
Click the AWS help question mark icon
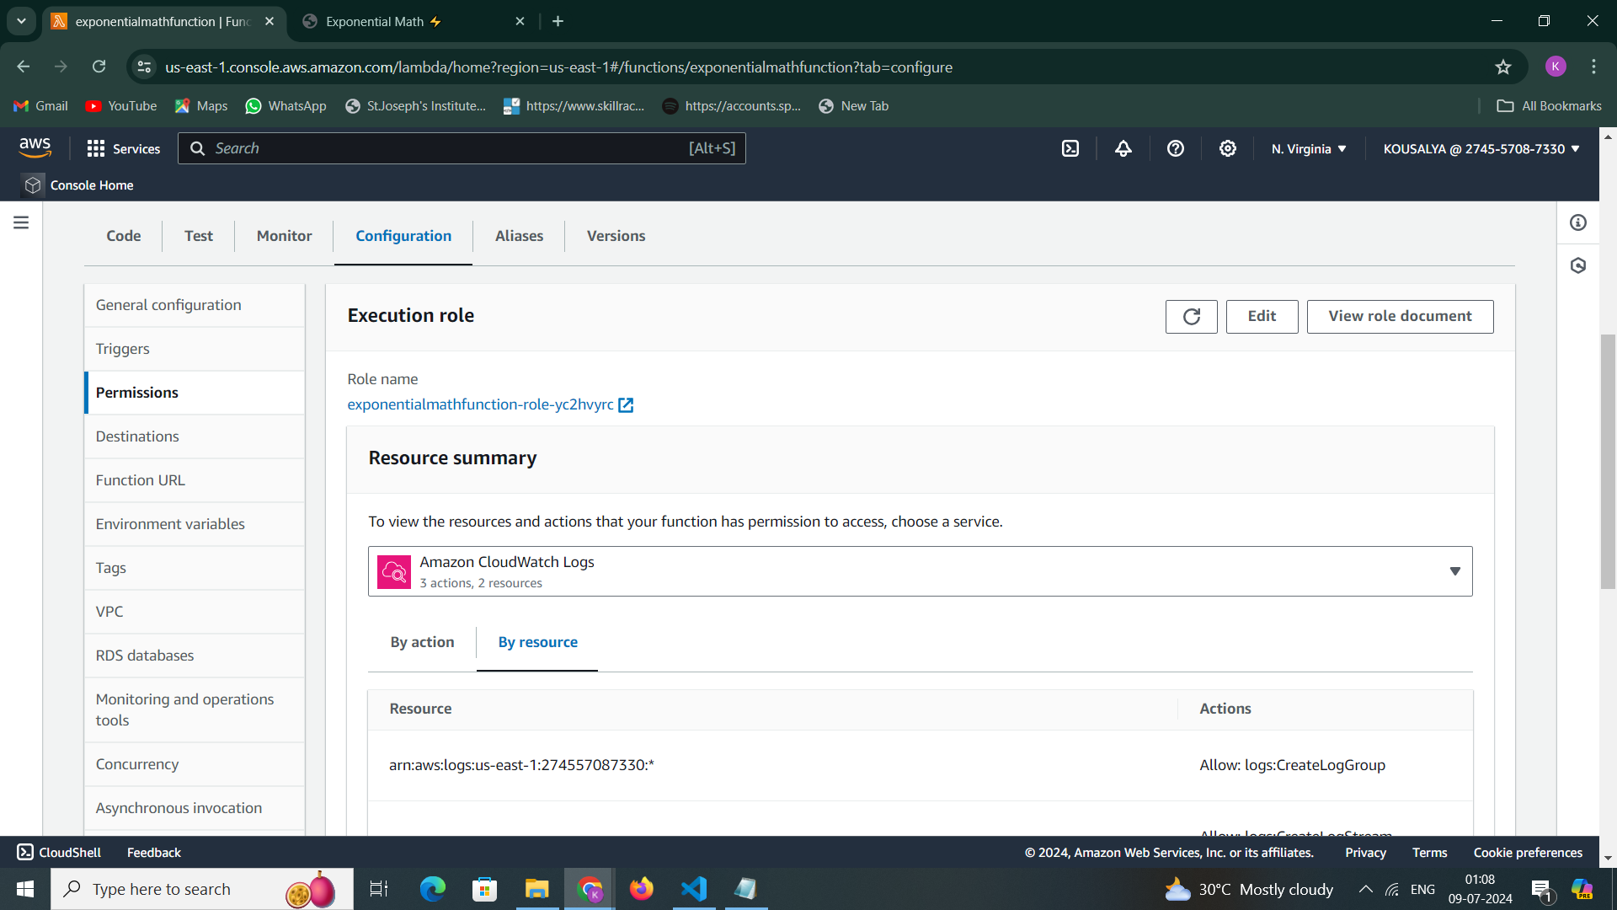click(1175, 149)
